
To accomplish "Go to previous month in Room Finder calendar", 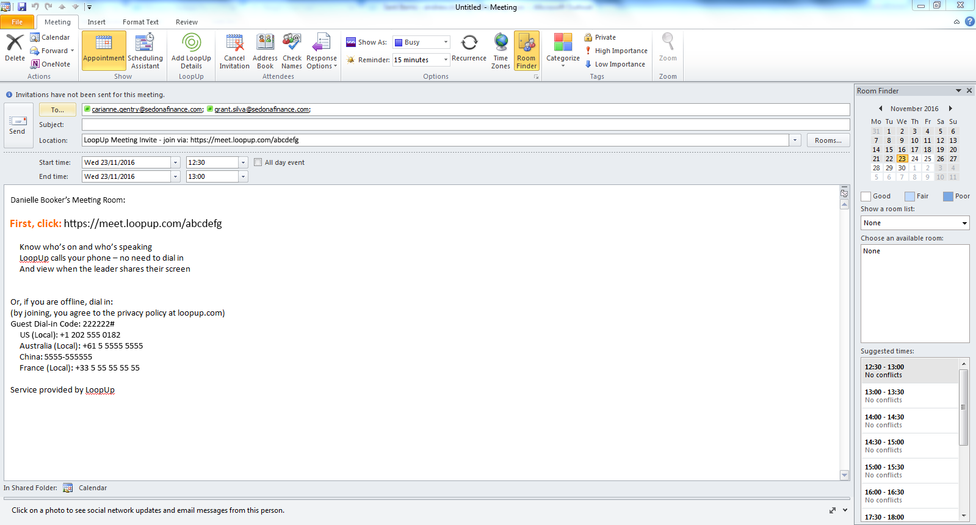I will click(x=880, y=109).
